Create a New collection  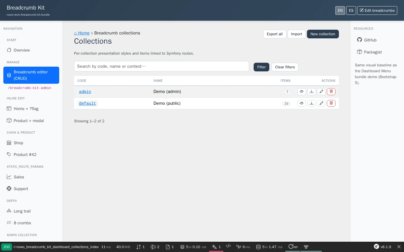323,34
